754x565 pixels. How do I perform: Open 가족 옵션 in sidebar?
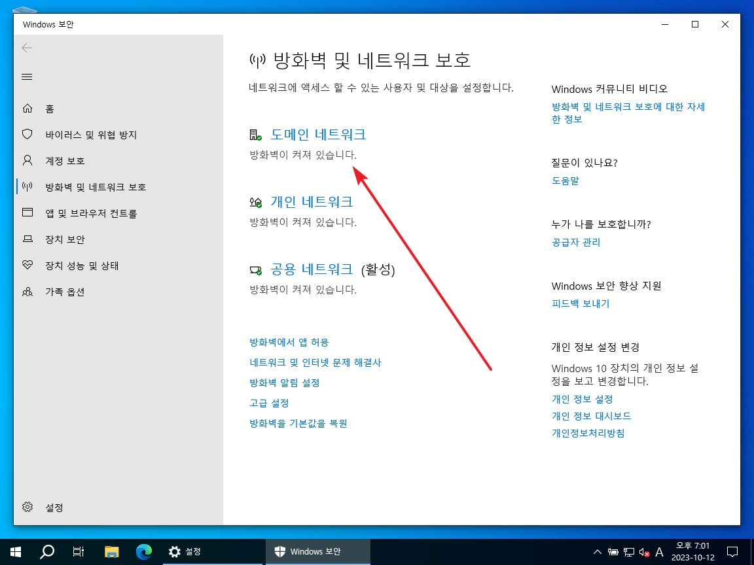[65, 292]
